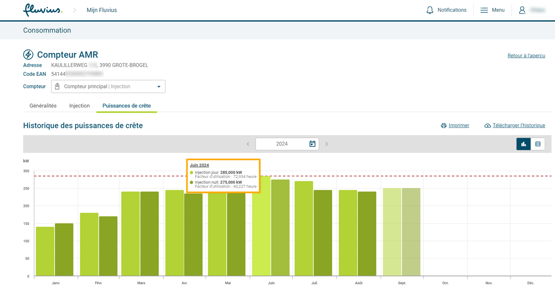The width and height of the screenshot is (555, 288).
Task: Click the cloud download history icon
Action: [487, 126]
